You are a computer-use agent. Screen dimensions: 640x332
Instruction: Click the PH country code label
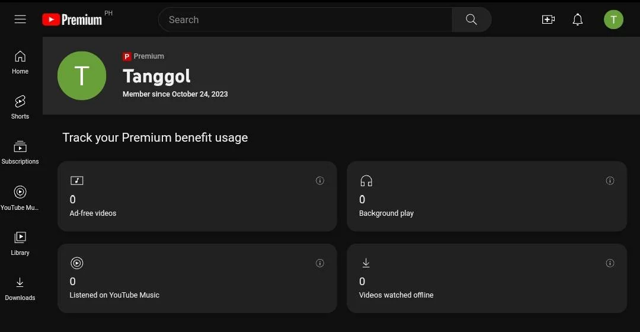108,13
